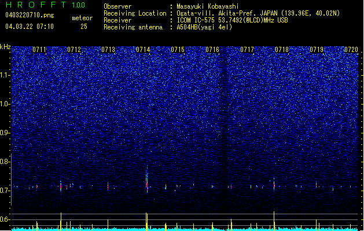The image size is (364, 231).
Task: Click the 0.7 frequency axis label
Action: [5, 191]
